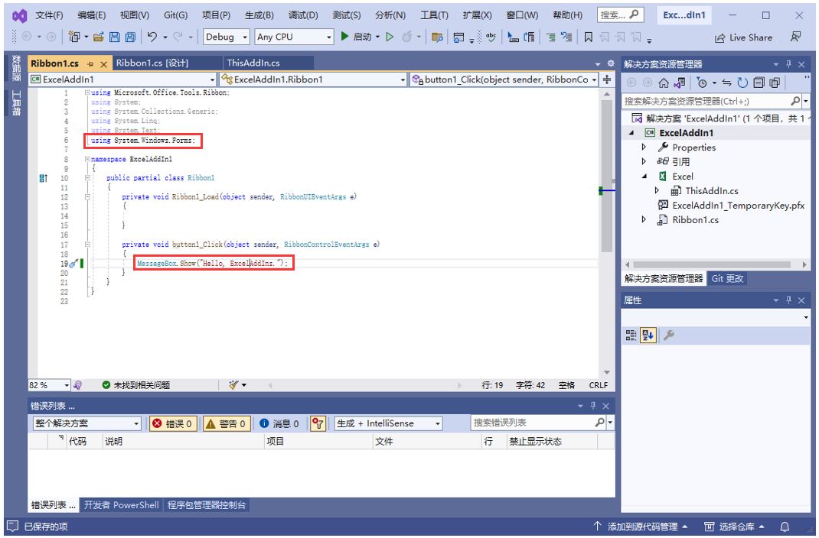Show all files icon in Solution Explorer
The width and height of the screenshot is (819, 538).
[775, 83]
